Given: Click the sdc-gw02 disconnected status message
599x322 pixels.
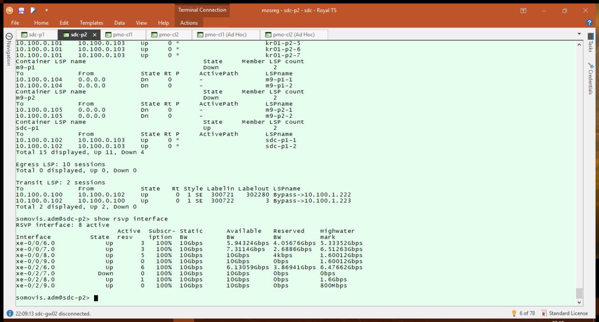Looking at the screenshot, I should point(53,314).
